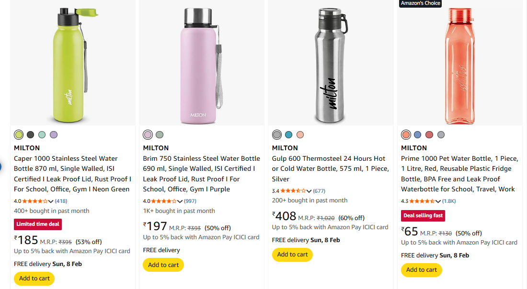Open the red Prime 1000 bottle image
Viewport: 527px width, 289px height.
pos(459,65)
